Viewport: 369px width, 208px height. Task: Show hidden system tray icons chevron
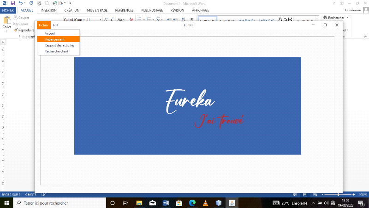click(x=313, y=203)
